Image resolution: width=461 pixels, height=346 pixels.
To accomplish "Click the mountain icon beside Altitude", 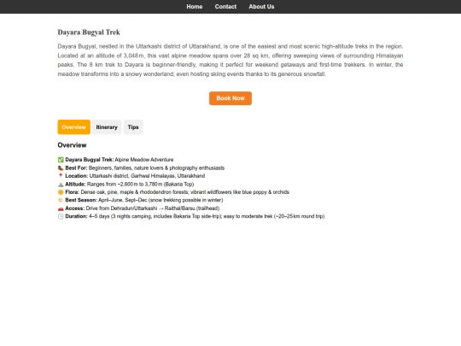I will click(61, 185).
